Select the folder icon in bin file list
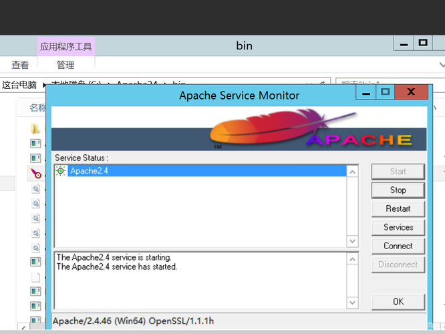This screenshot has height=334, width=445. pos(35,128)
